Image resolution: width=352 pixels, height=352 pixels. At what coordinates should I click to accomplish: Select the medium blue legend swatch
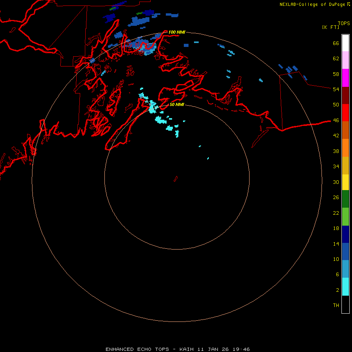pyautogui.click(x=345, y=251)
